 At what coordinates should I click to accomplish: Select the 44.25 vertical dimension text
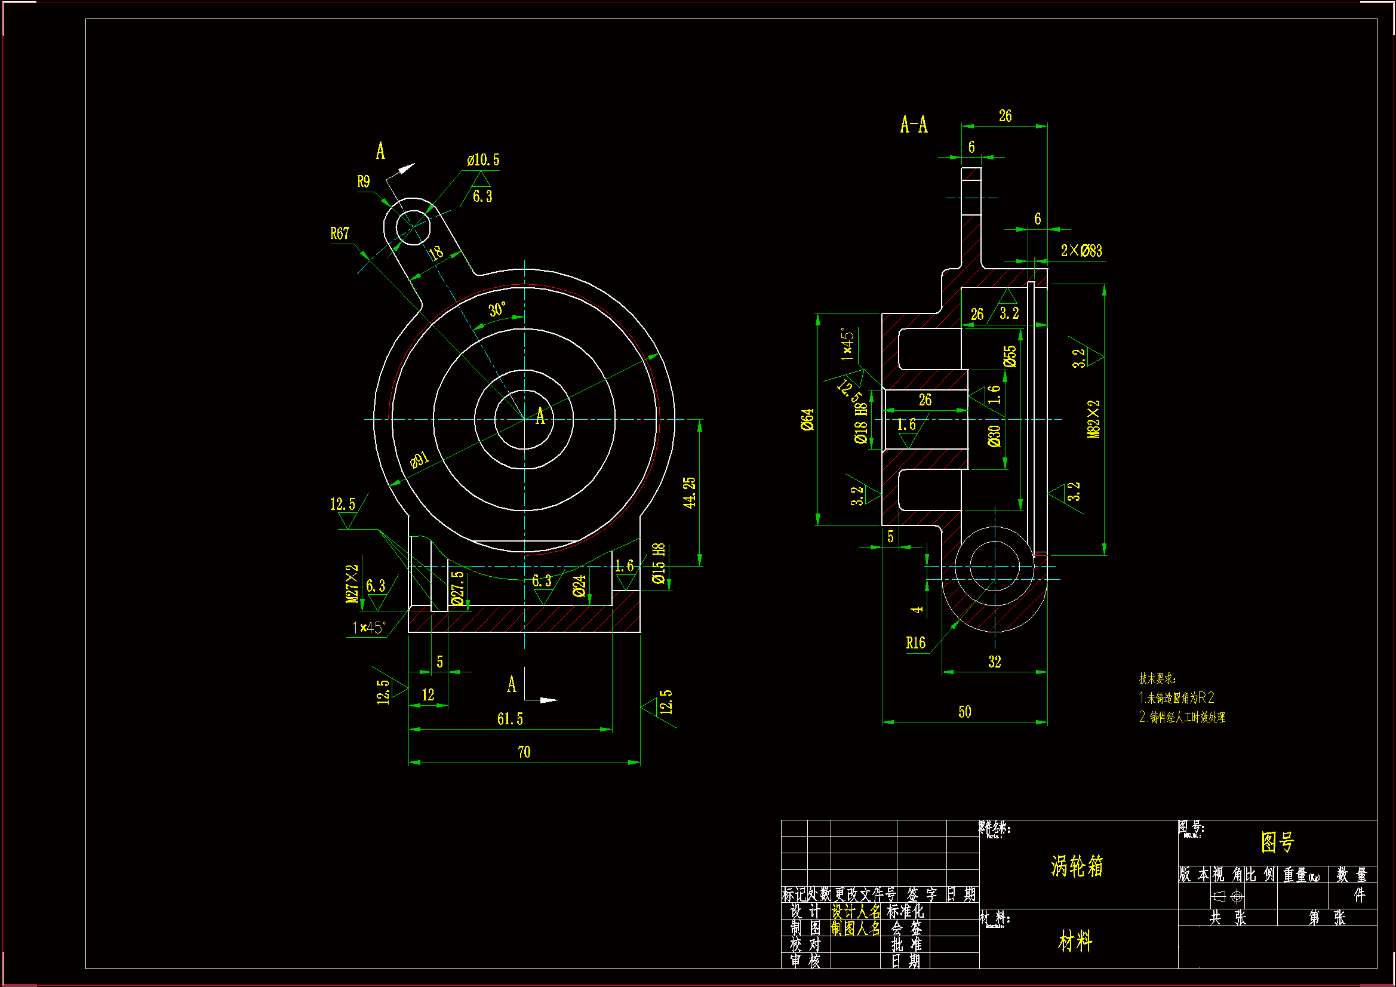click(689, 493)
